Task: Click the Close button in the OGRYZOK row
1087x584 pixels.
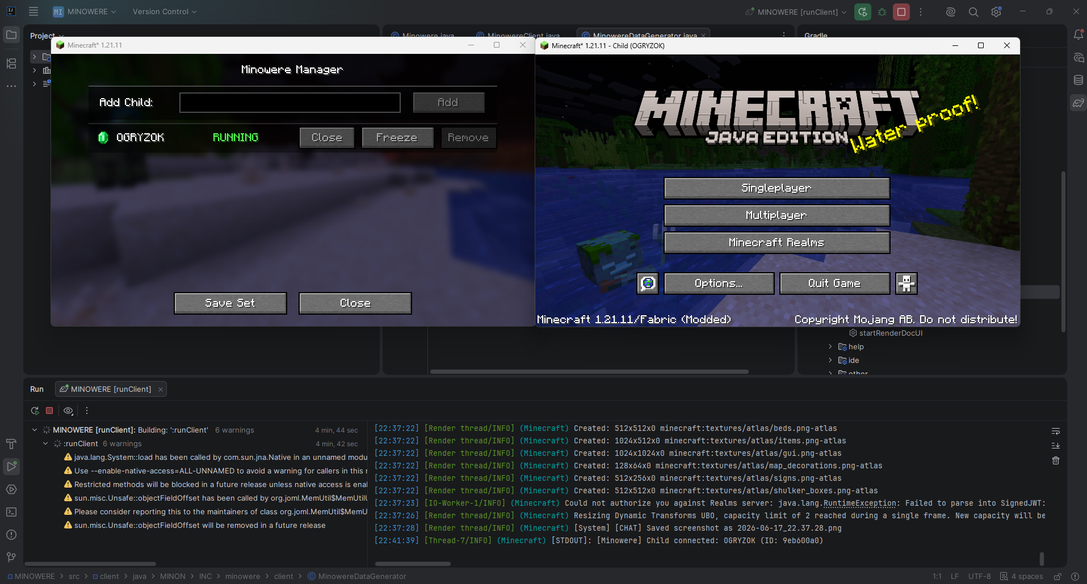Action: 327,138
